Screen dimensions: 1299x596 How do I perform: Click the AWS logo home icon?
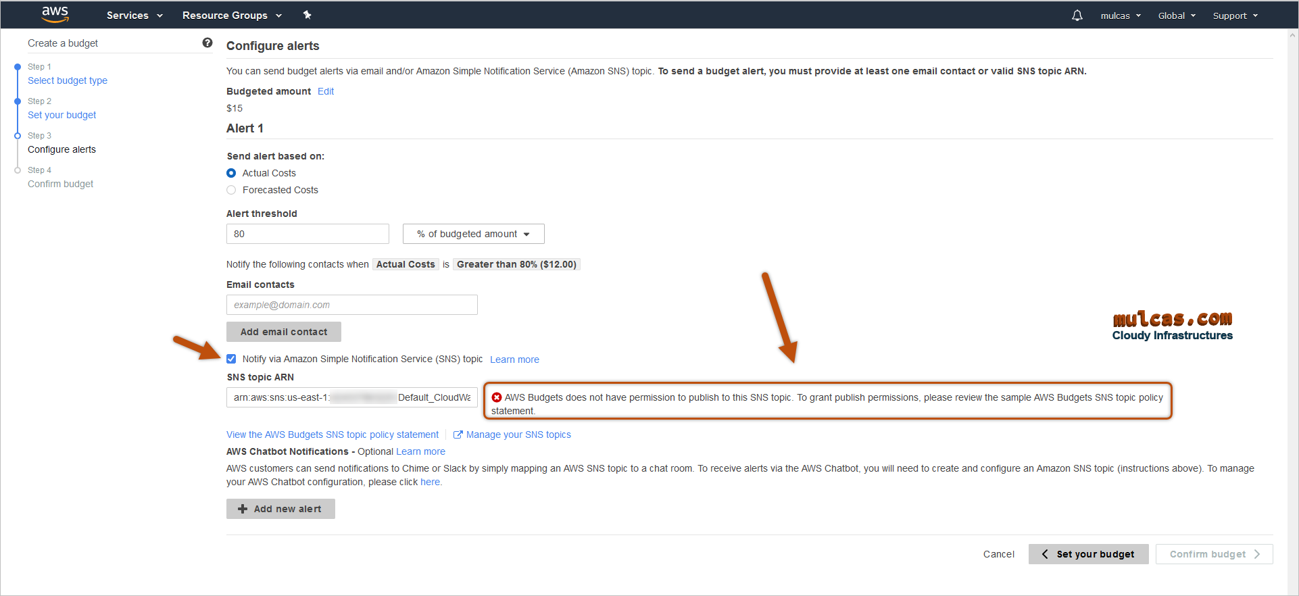pyautogui.click(x=55, y=14)
